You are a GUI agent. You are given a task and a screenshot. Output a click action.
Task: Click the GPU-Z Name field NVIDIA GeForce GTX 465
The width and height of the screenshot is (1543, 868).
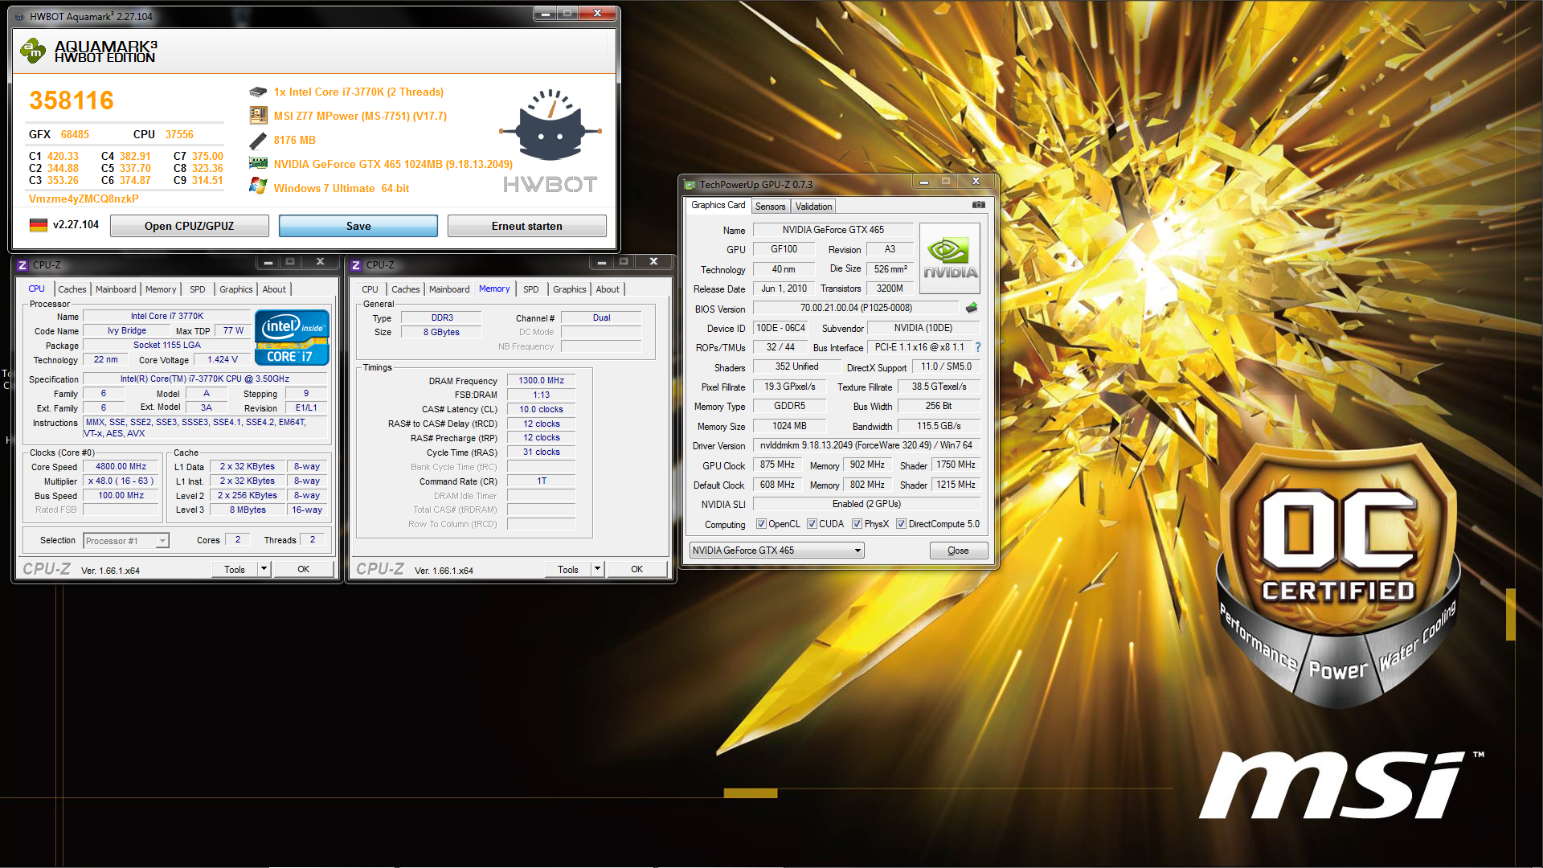pos(833,230)
